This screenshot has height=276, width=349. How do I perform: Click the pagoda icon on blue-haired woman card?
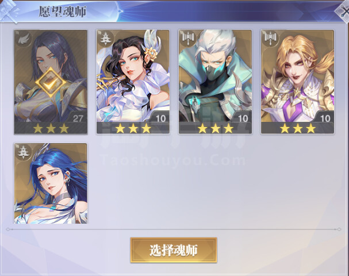coord(24,152)
